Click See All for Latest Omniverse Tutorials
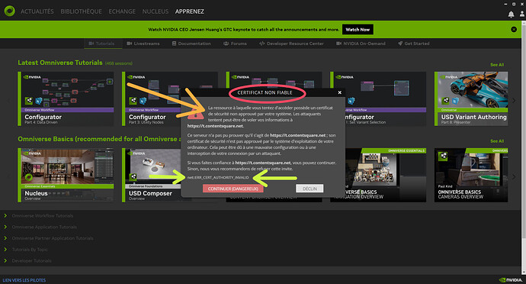 coord(497,65)
